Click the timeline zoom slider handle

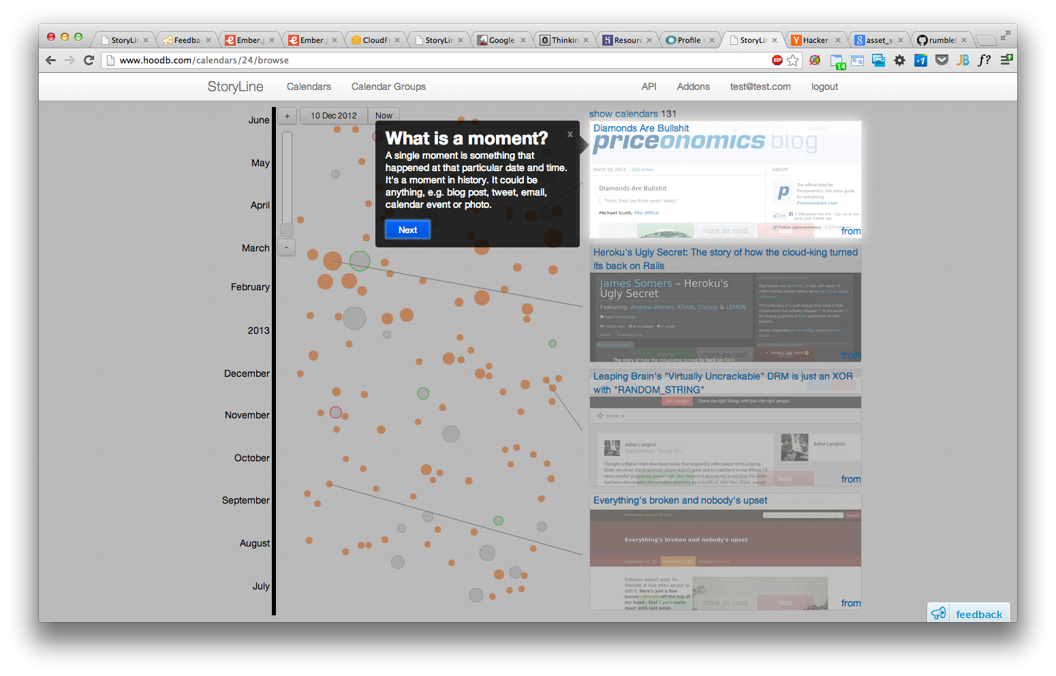[287, 230]
